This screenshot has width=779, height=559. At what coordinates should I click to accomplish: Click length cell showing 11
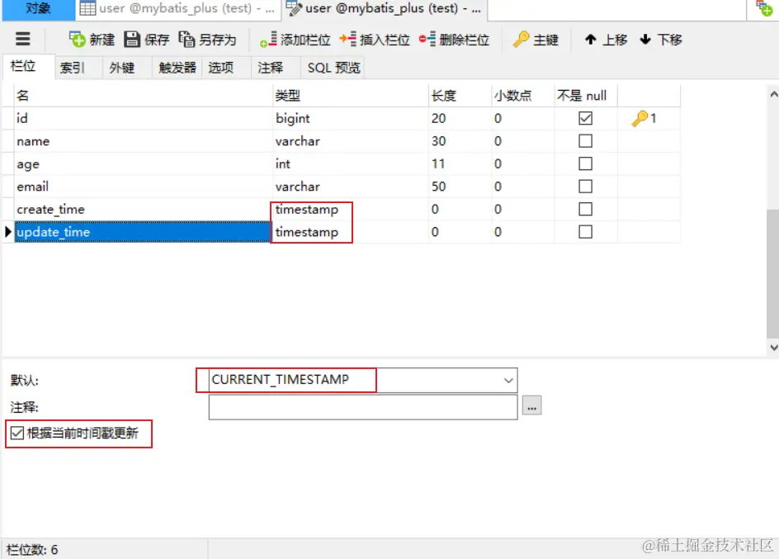[460, 163]
